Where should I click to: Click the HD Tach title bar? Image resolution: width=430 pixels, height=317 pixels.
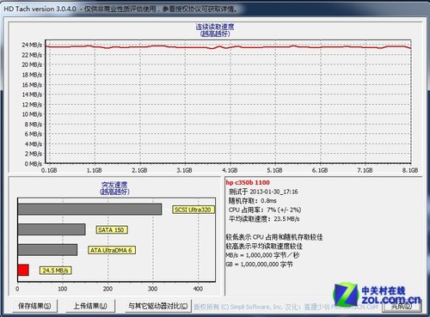coord(215,9)
